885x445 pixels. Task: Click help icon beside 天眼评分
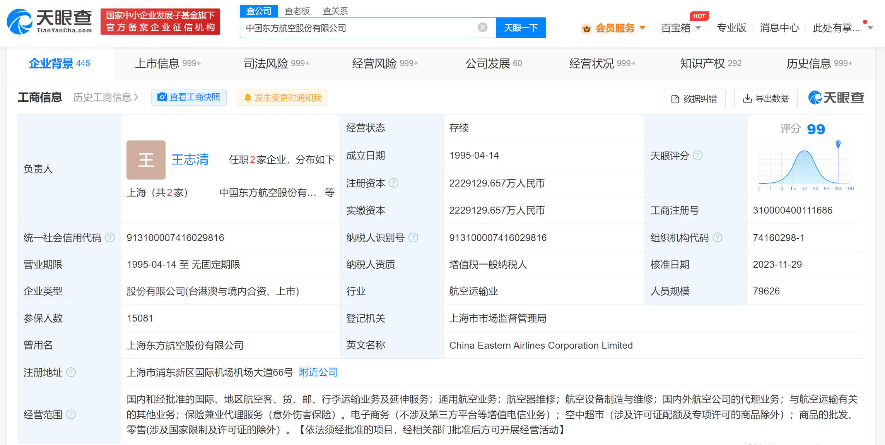coord(698,156)
